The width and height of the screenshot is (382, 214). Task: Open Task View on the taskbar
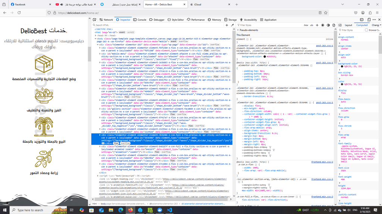(x=72, y=210)
